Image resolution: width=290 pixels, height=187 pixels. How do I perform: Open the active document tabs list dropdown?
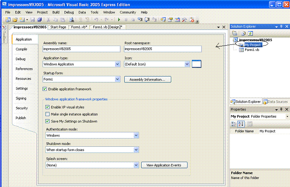click(x=218, y=27)
